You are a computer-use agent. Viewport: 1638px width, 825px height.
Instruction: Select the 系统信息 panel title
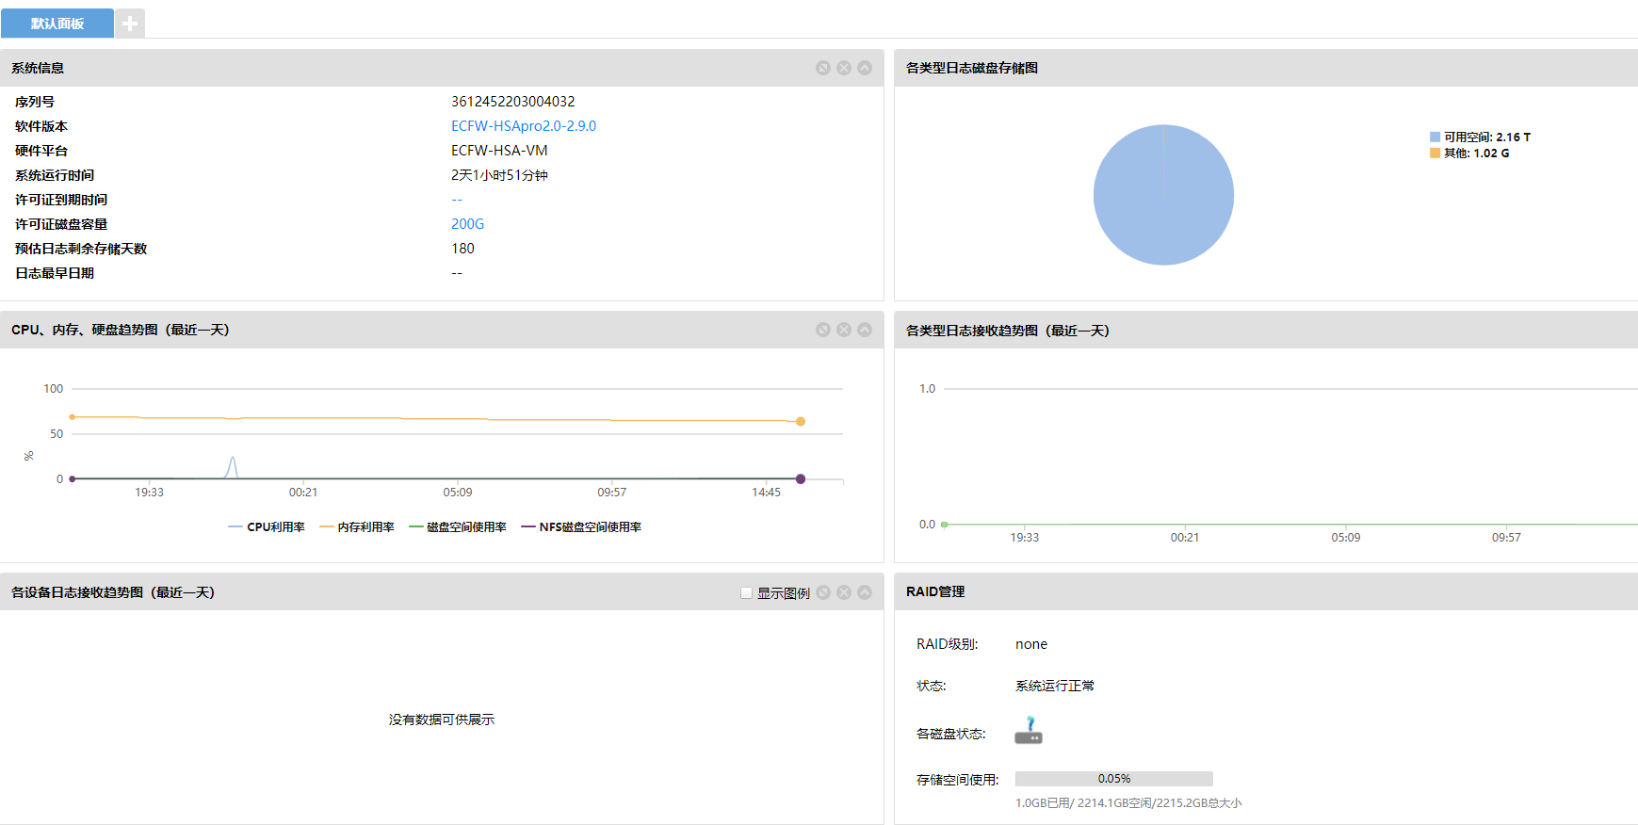click(x=38, y=68)
